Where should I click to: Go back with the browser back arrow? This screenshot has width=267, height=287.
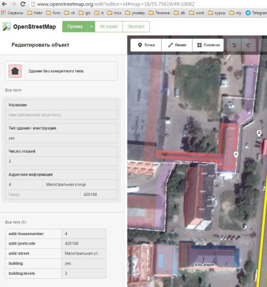click(x=4, y=4)
